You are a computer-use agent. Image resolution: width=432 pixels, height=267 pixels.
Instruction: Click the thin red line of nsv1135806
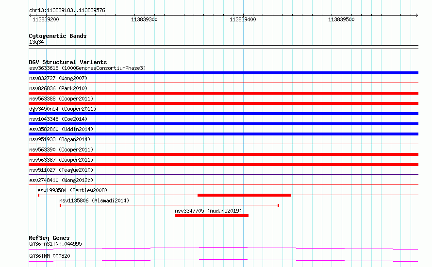coord(169,205)
